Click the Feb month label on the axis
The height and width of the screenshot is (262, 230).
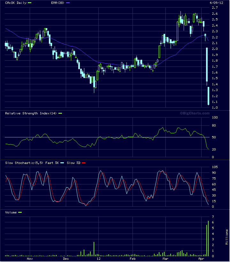point(133,259)
